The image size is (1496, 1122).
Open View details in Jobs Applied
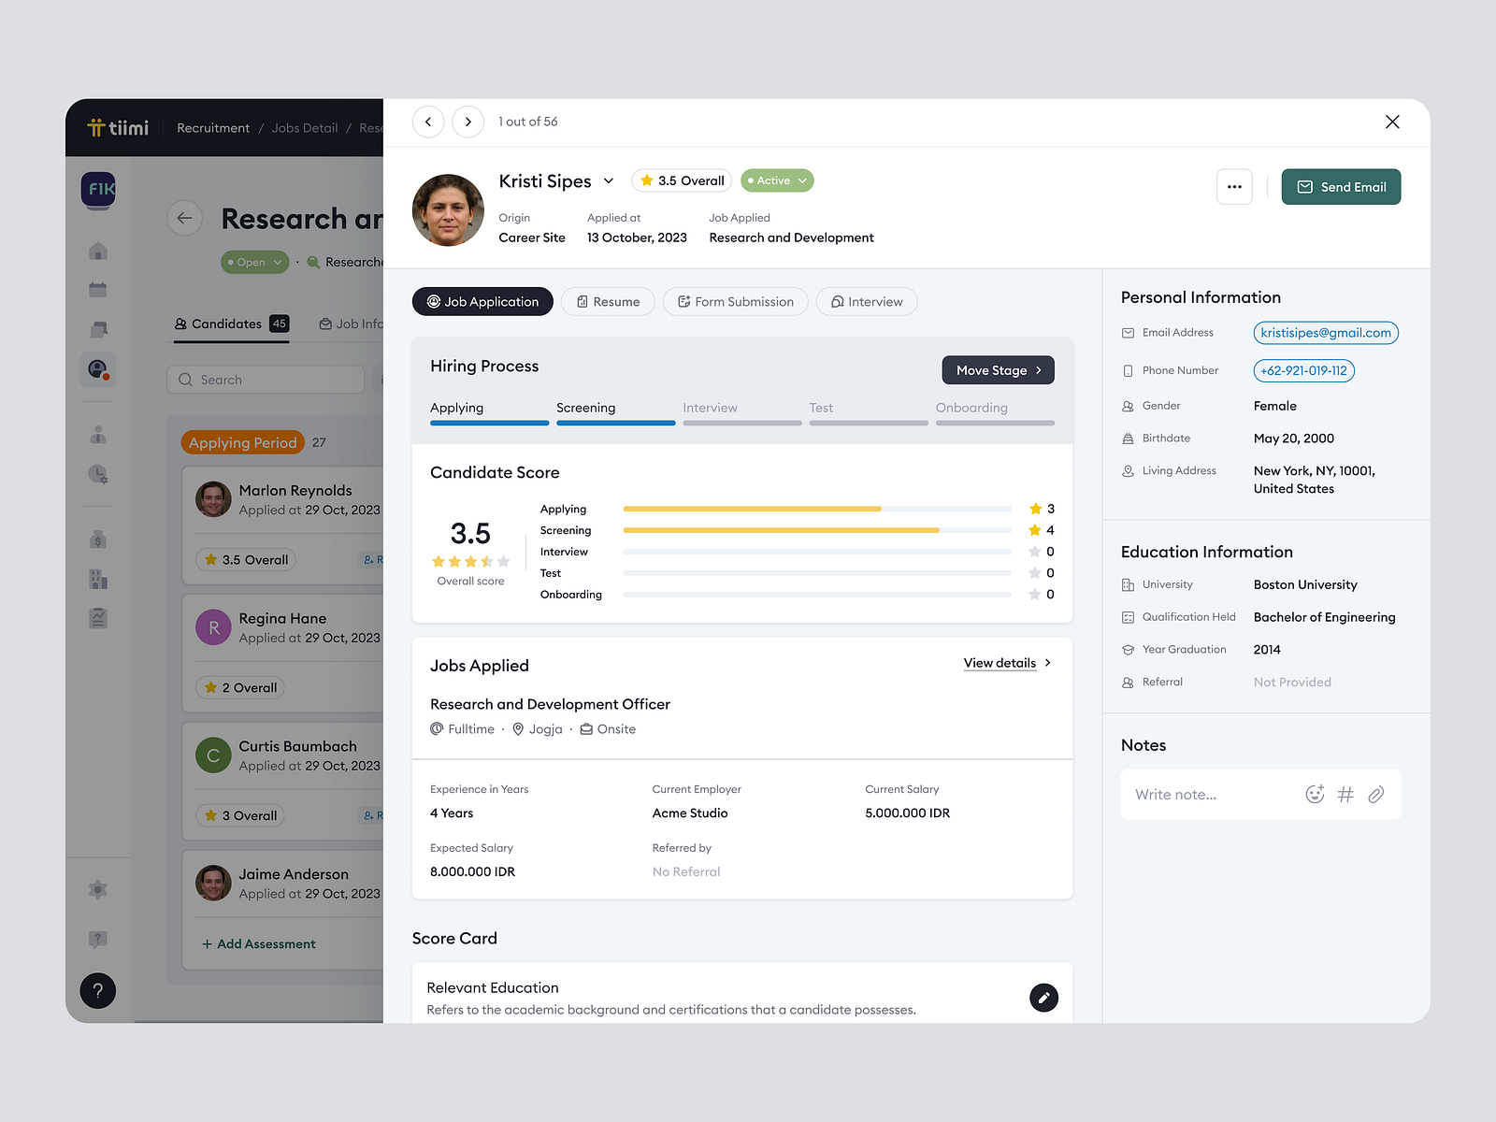pyautogui.click(x=1000, y=663)
